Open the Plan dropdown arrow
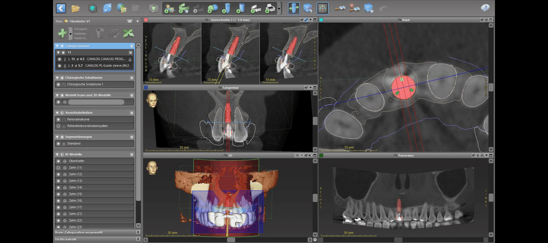548x243 pixels. pyautogui.click(x=138, y=21)
